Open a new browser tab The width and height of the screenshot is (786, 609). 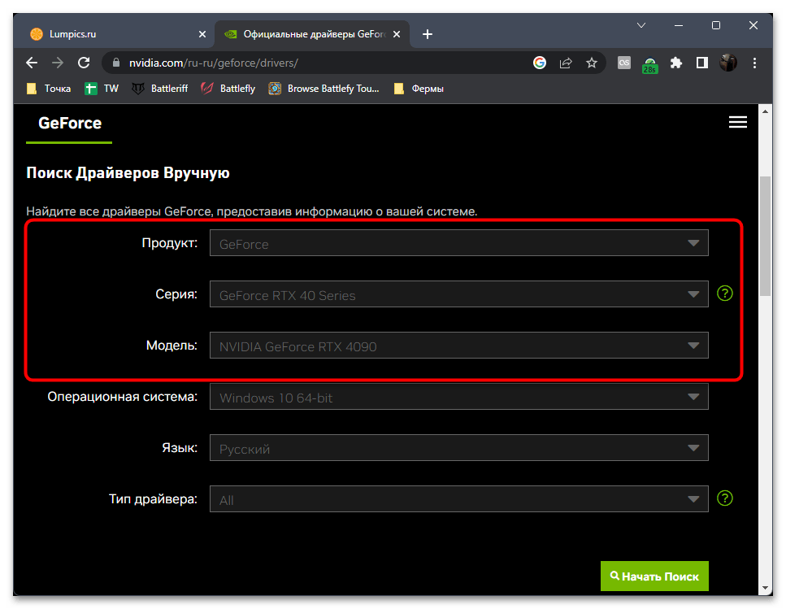click(428, 34)
